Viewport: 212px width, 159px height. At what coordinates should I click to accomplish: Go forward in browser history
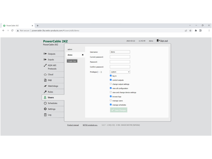click(8, 30)
